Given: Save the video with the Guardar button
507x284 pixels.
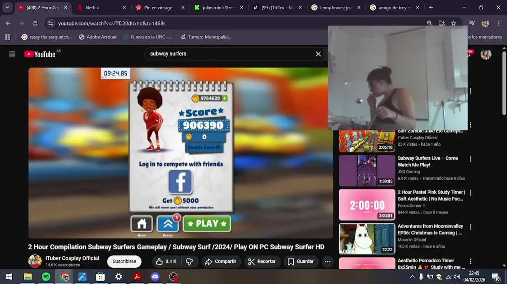Looking at the screenshot, I should [301, 262].
